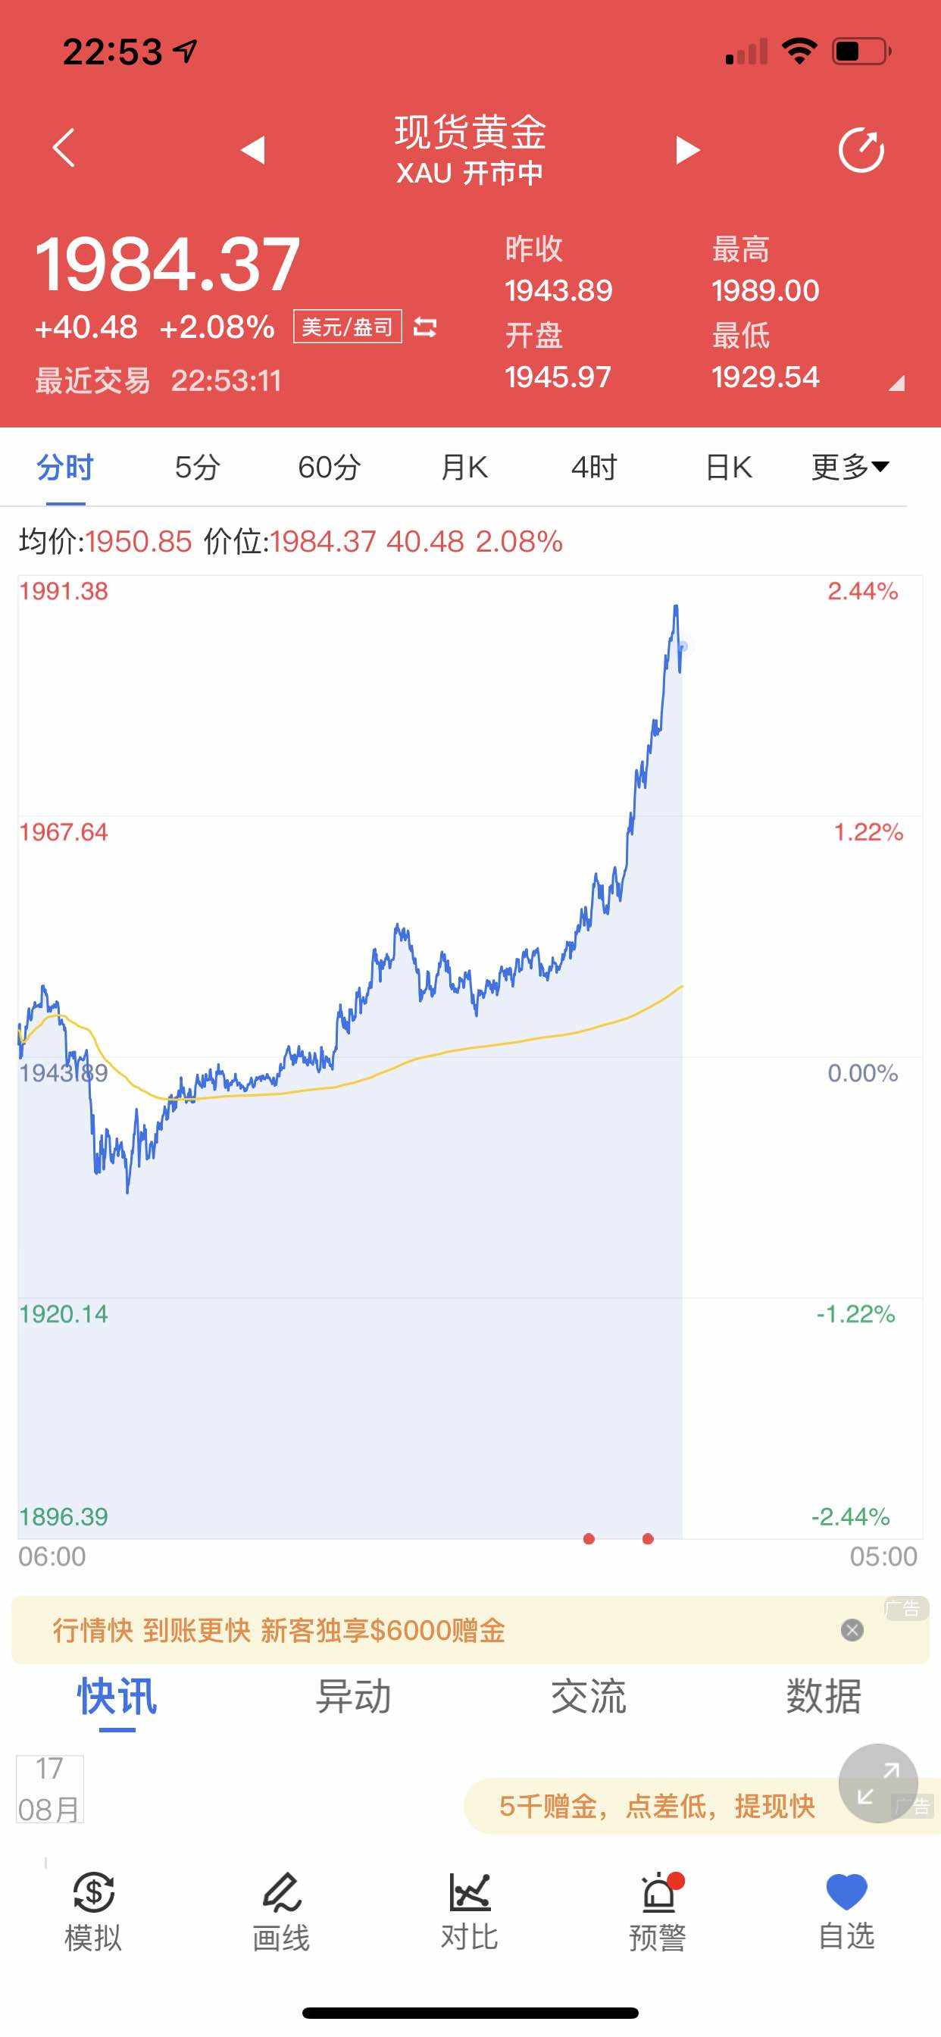Open the 画线 drawing tool
Screen dimensions: 941x2037
[281, 1910]
